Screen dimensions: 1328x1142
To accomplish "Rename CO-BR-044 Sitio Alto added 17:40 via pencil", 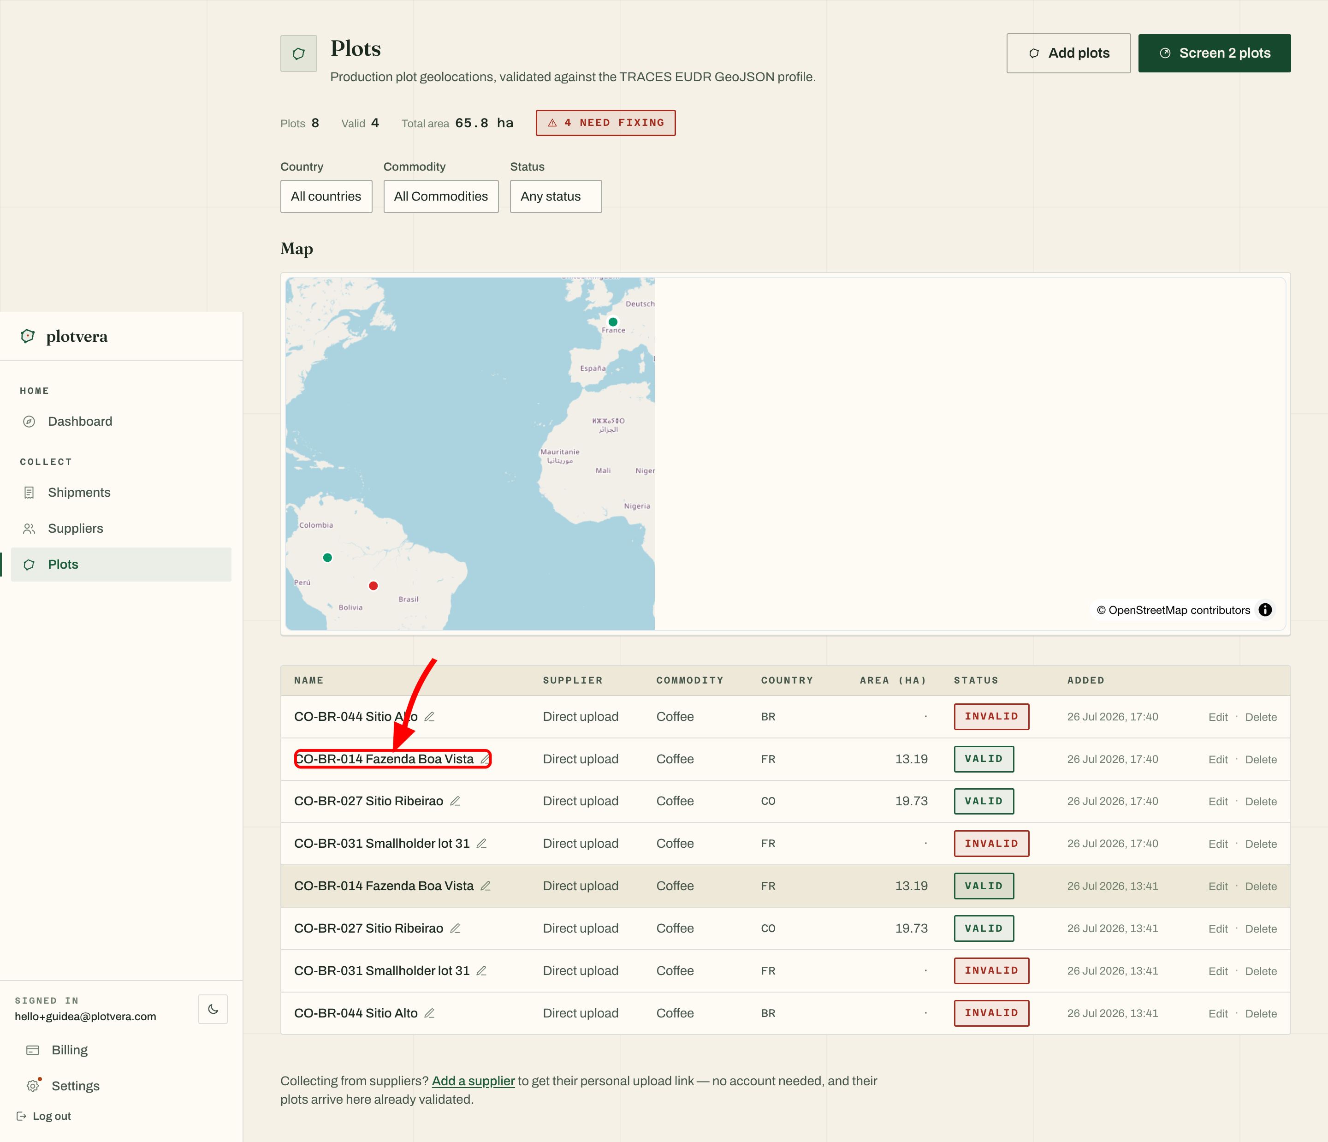I will click(x=429, y=716).
